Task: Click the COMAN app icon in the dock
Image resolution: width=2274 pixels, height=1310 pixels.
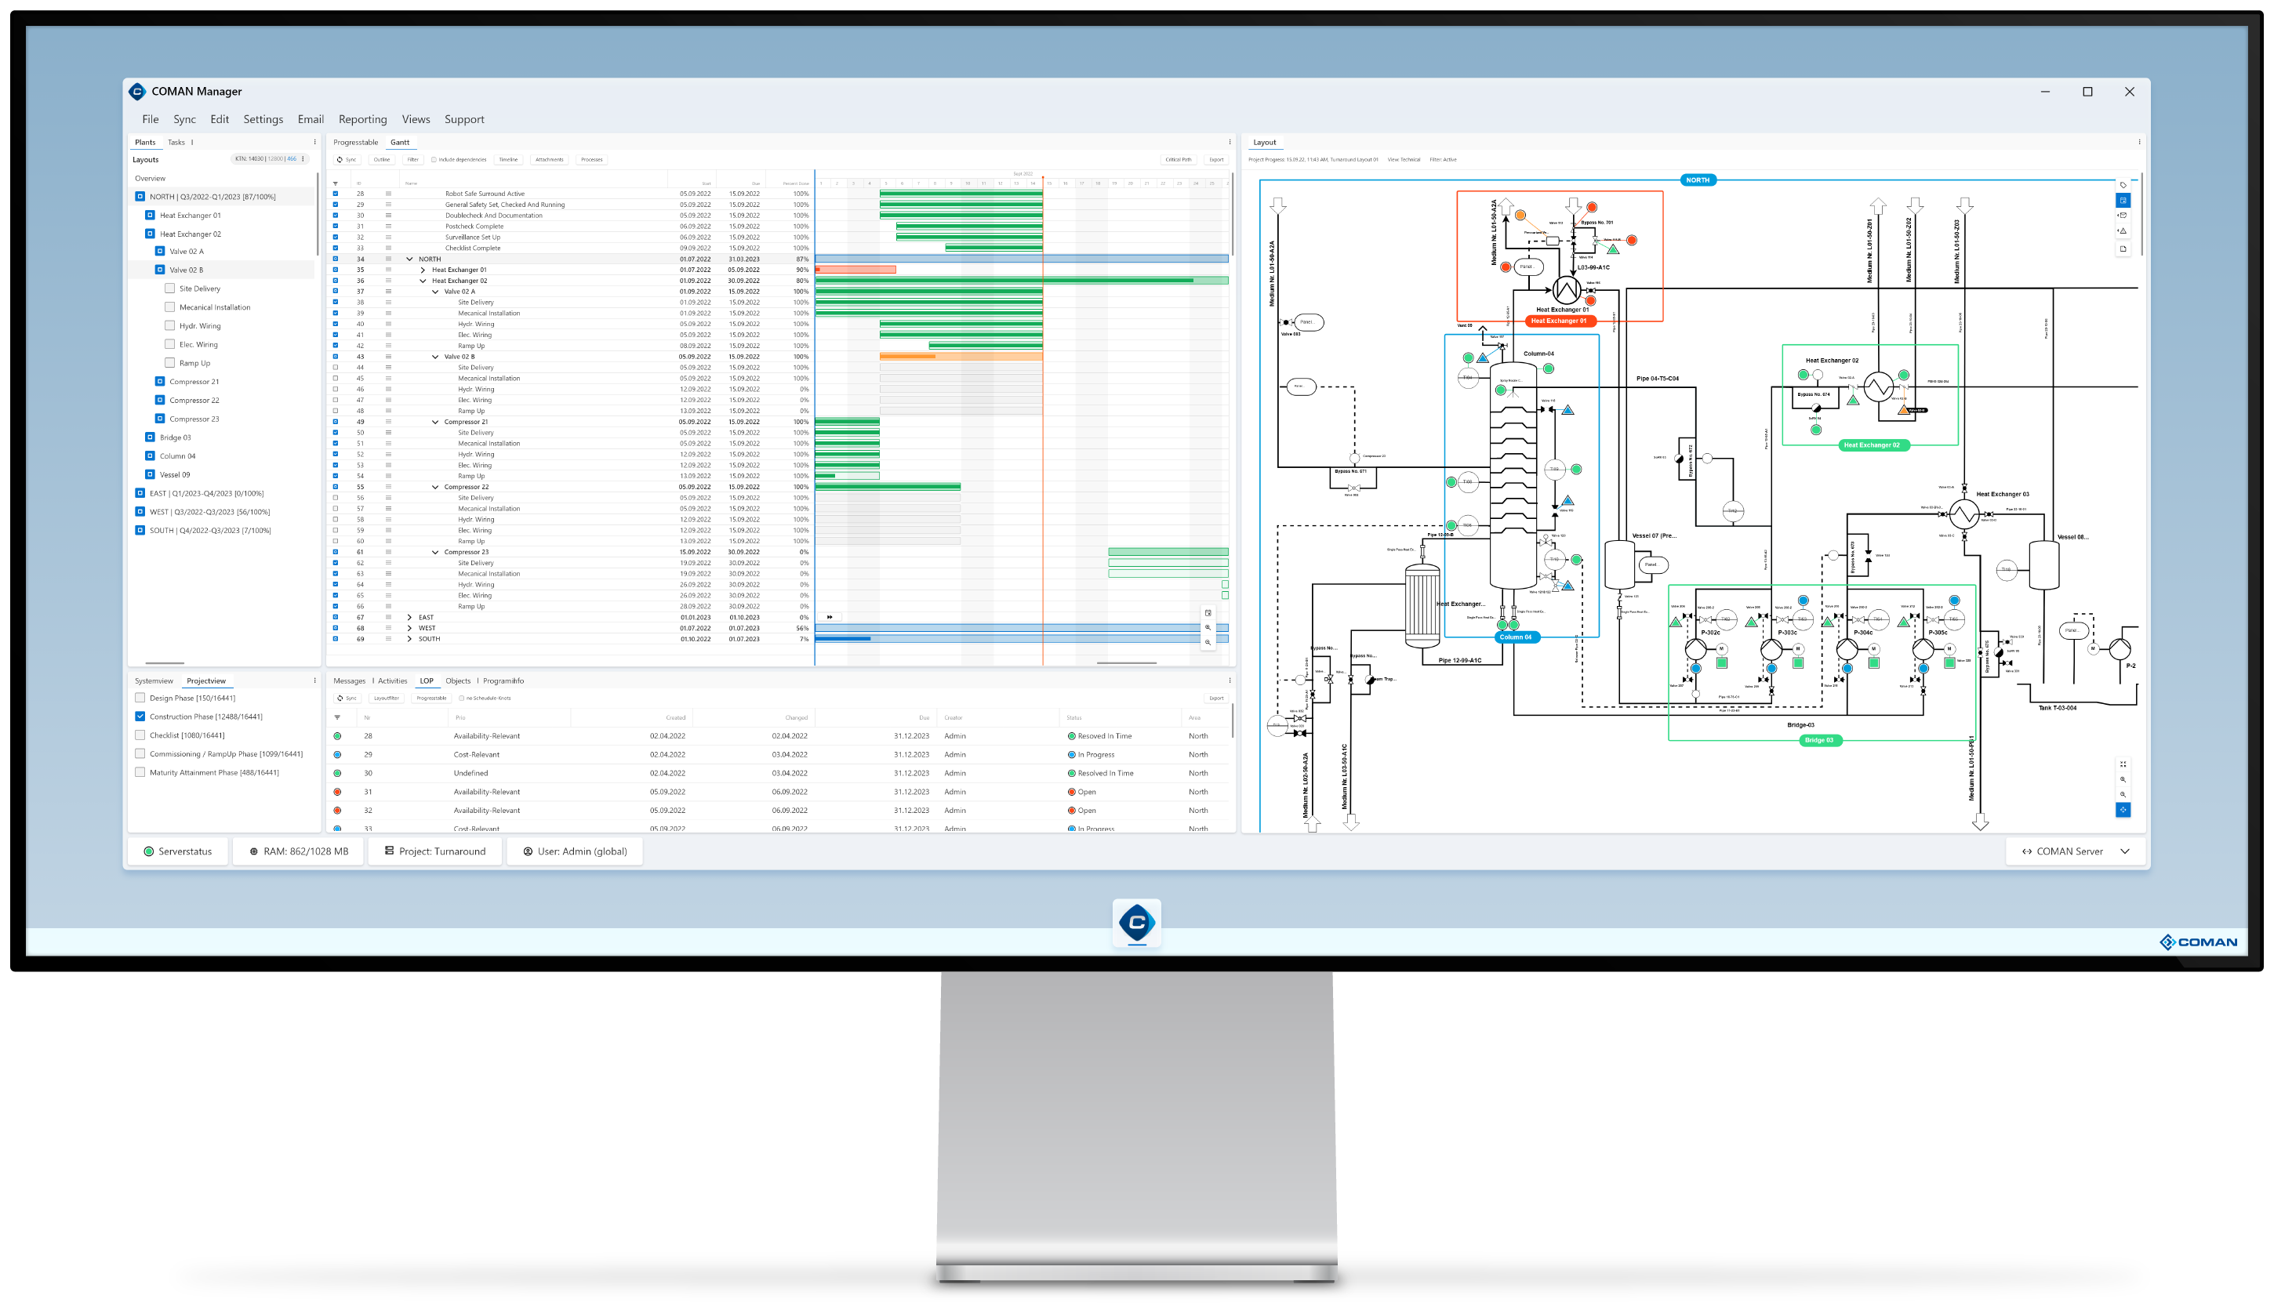Action: pyautogui.click(x=1136, y=922)
